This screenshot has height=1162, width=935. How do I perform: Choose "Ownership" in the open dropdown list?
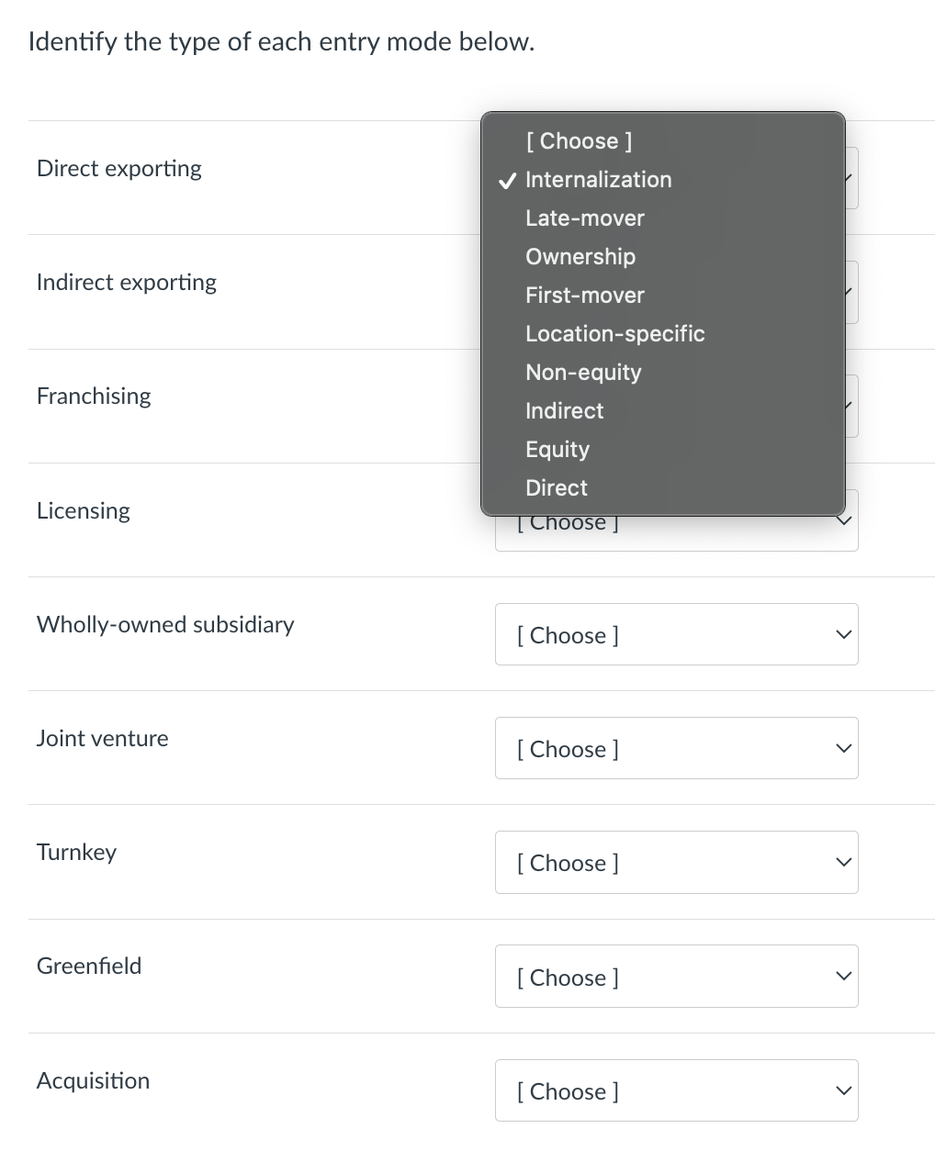580,256
